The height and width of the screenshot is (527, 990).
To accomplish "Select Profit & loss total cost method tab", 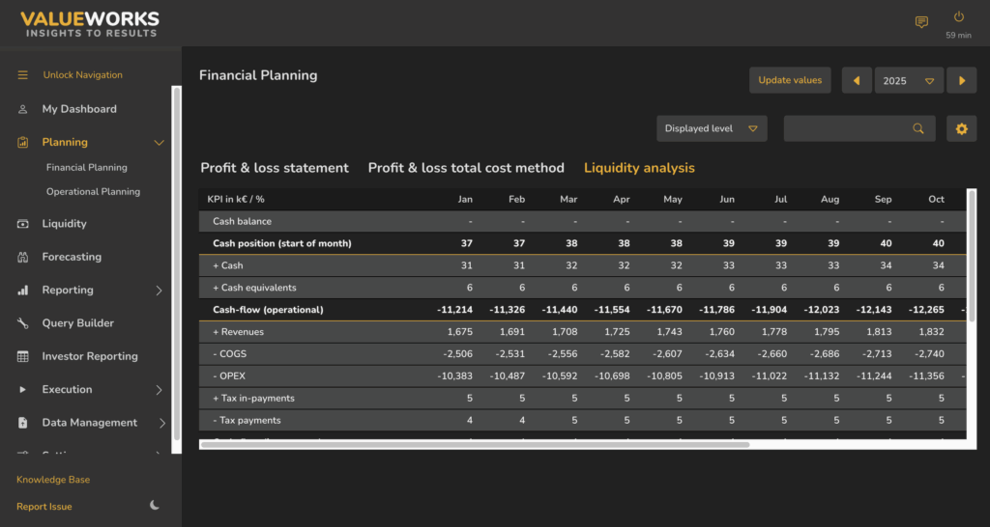I will [466, 168].
